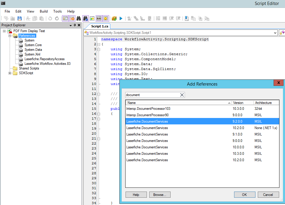Sort references by Architecture column
Screen dimensions: 285x205
[266, 103]
